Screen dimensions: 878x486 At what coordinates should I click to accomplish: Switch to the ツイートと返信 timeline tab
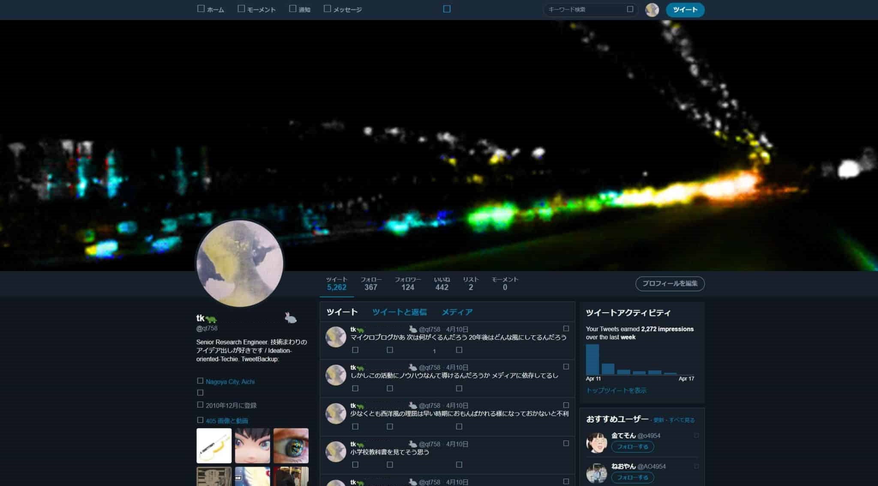(400, 312)
